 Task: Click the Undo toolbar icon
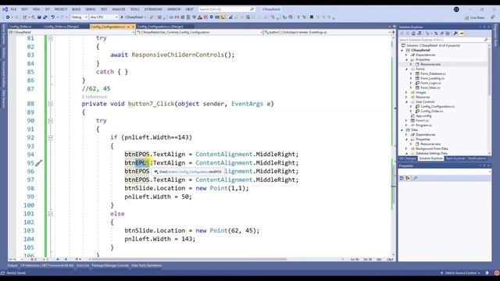click(x=53, y=17)
